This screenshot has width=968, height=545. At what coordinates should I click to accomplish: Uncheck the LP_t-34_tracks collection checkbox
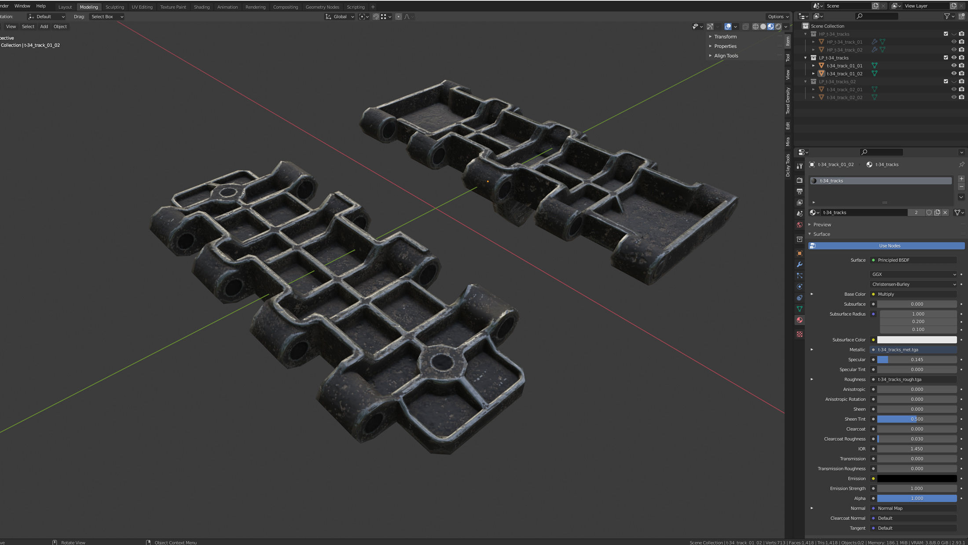point(946,58)
